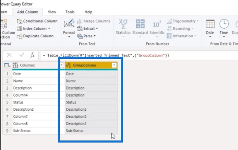Screen dimensions: 238x150
Task: Select row number 5
Action: tap(7, 102)
